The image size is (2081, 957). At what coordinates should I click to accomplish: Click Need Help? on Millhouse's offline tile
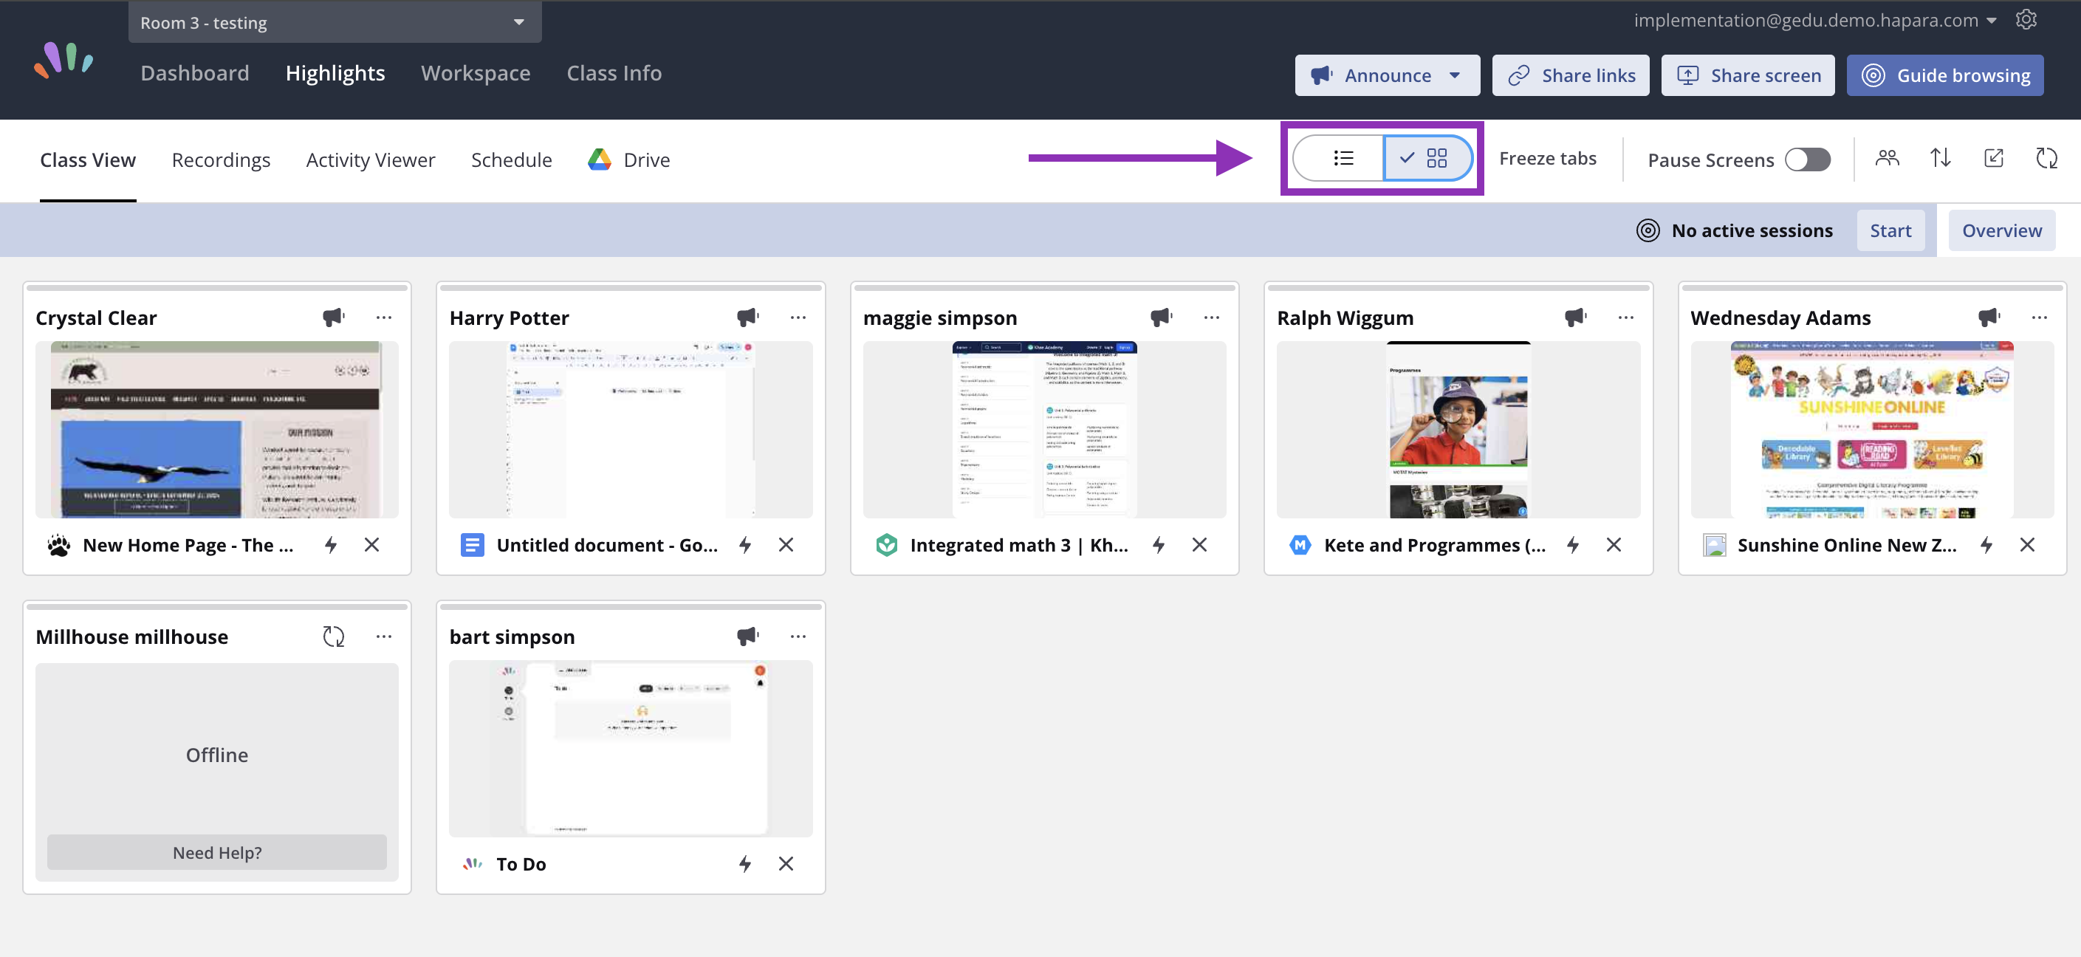[x=216, y=852]
